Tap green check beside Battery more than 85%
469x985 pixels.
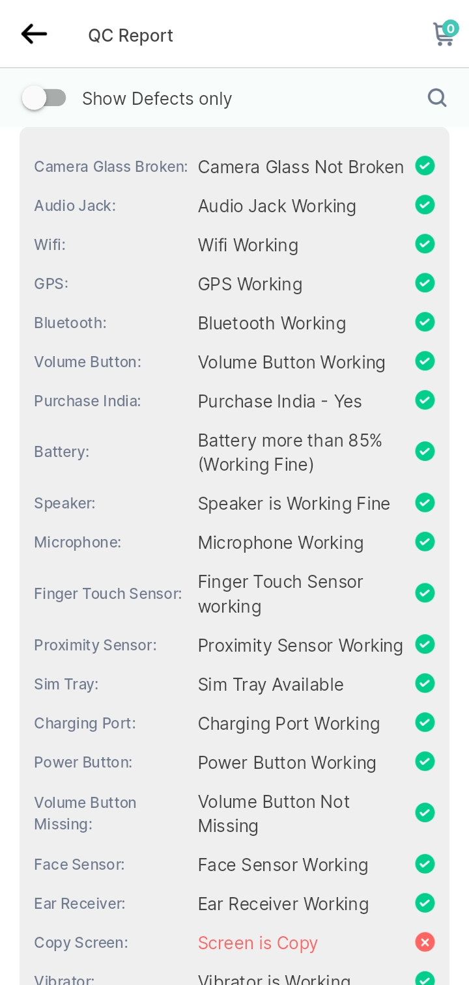(x=425, y=451)
